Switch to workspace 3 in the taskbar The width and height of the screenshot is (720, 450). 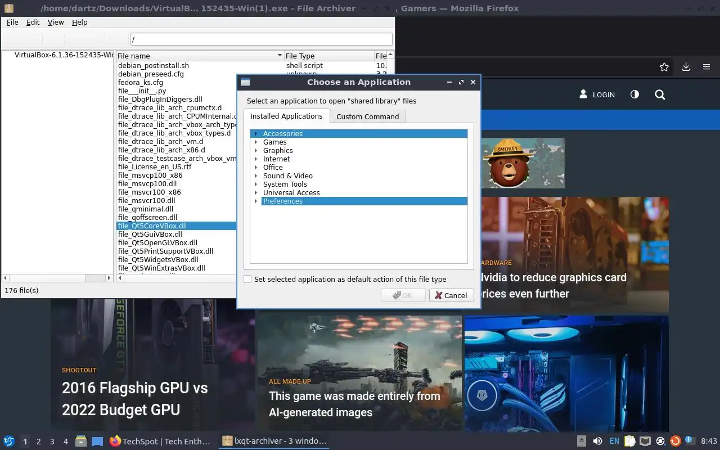point(52,442)
